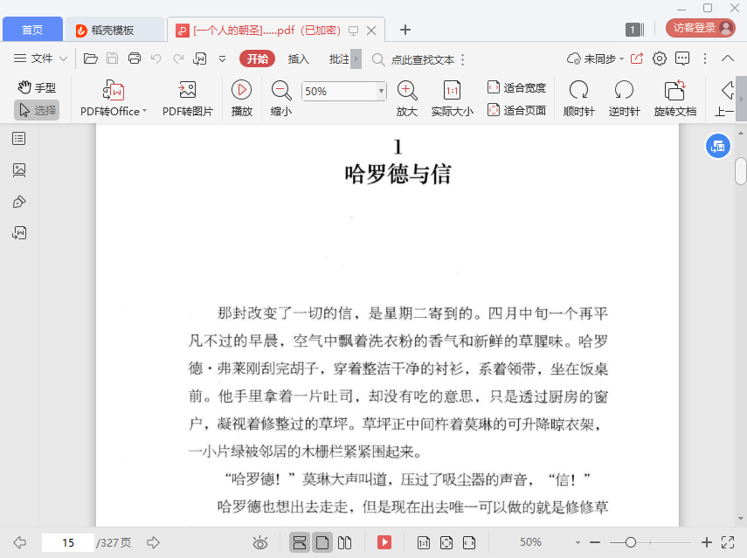Click the page number field showing 15

(68, 542)
